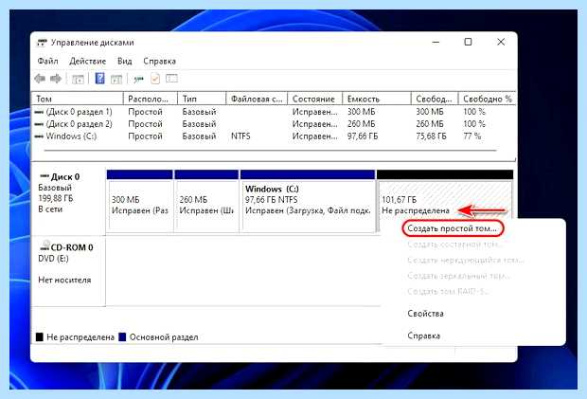
Task: Open the Вид menu
Action: point(125,61)
